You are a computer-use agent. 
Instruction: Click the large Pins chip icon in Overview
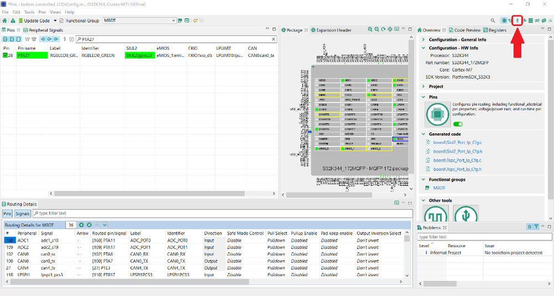point(438,115)
